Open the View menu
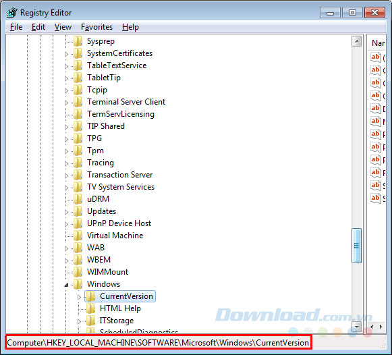The height and width of the screenshot is (355, 392). point(63,27)
